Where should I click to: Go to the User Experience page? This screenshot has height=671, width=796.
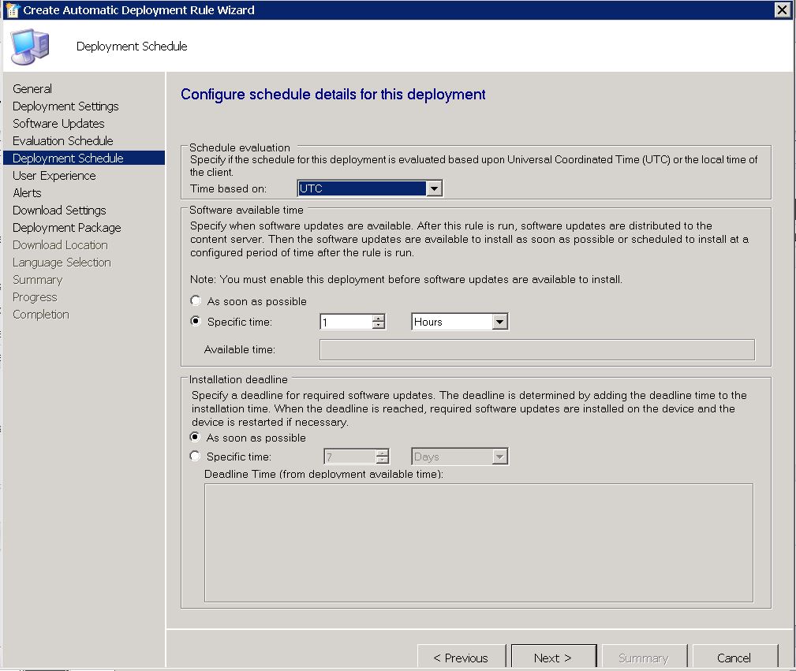(54, 176)
